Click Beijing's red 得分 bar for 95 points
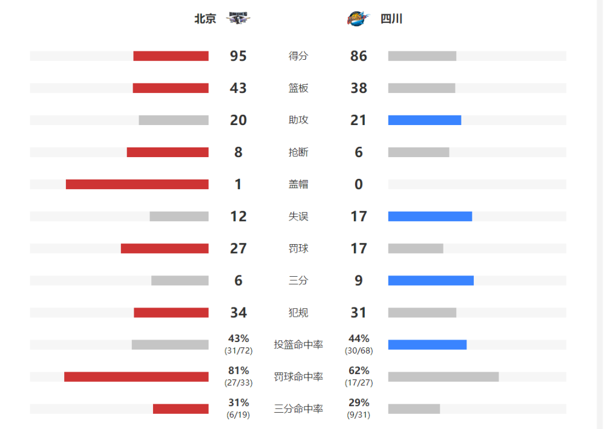The width and height of the screenshot is (605, 429). 171,56
